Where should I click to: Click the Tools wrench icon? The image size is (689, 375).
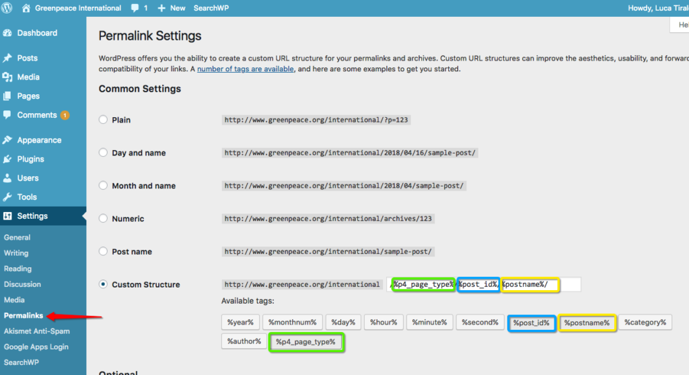click(x=7, y=197)
